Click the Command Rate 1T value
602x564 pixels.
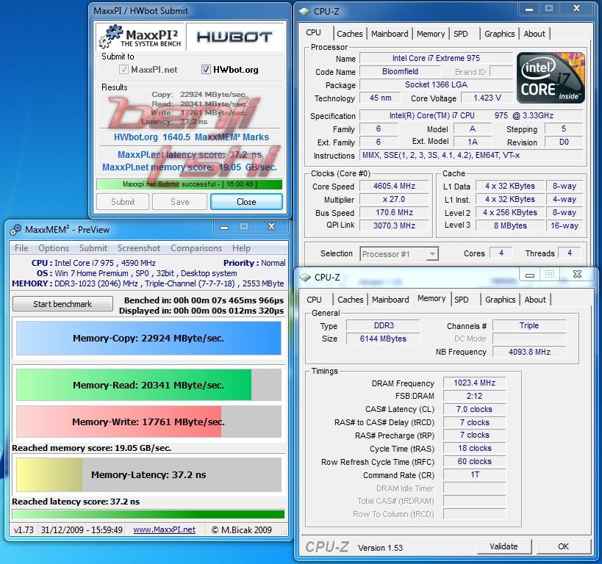click(x=475, y=474)
